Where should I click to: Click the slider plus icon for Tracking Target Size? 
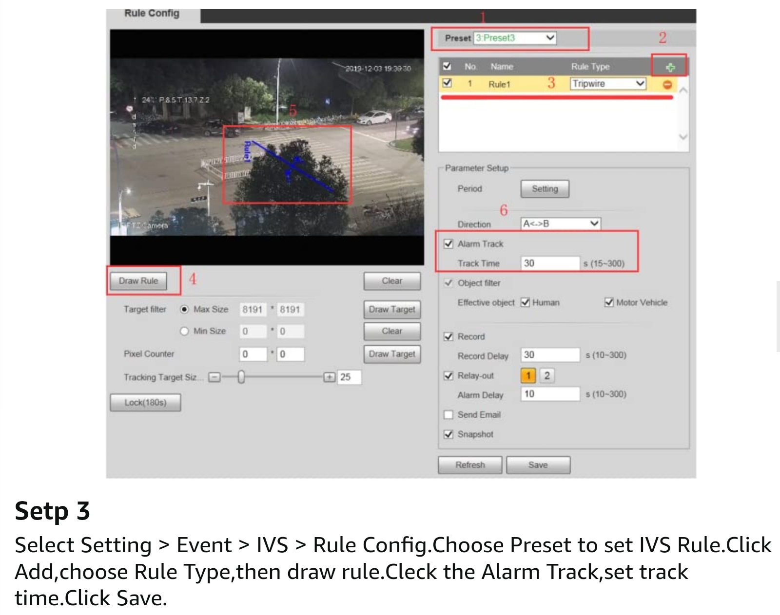coord(330,377)
